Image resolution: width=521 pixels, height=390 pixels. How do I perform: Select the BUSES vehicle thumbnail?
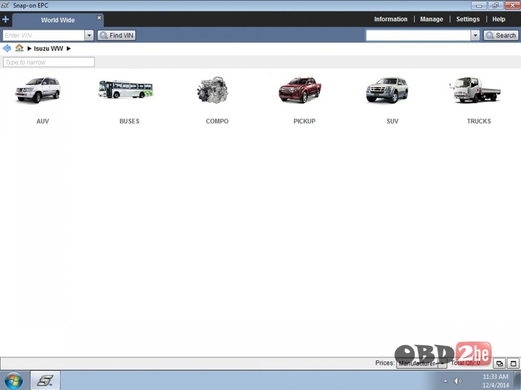point(126,89)
